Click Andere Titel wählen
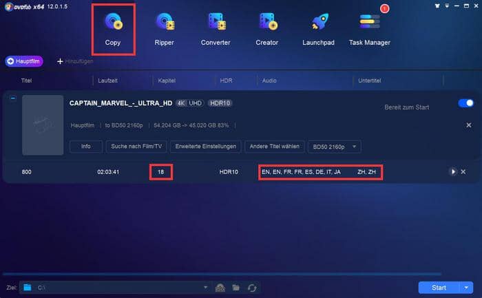This screenshot has height=298, width=482. 275,146
